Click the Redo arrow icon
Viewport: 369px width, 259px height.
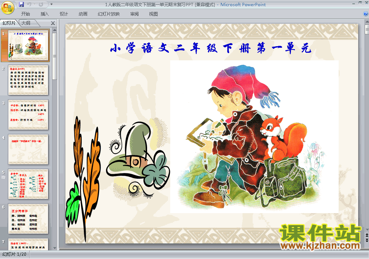[x=41, y=4]
